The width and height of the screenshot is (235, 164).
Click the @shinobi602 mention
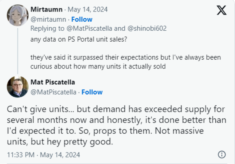click(147, 29)
